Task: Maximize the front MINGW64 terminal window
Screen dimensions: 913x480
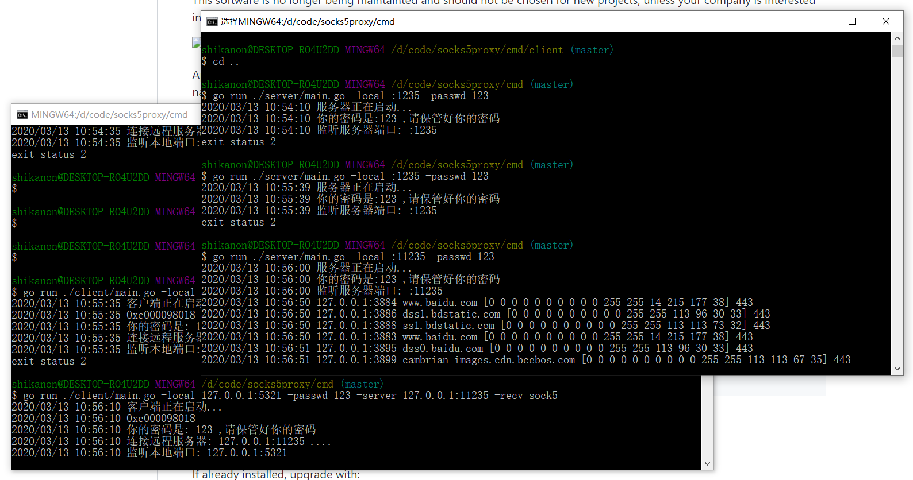Action: tap(852, 21)
